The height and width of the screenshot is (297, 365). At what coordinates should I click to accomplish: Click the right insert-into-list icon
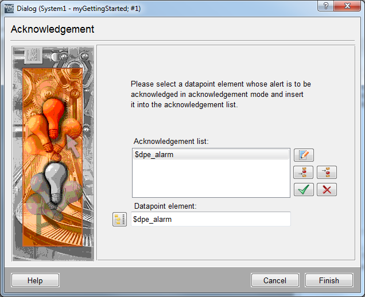[x=327, y=172]
